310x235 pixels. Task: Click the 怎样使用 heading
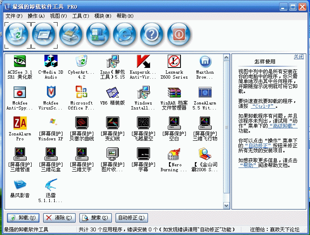(x=265, y=62)
